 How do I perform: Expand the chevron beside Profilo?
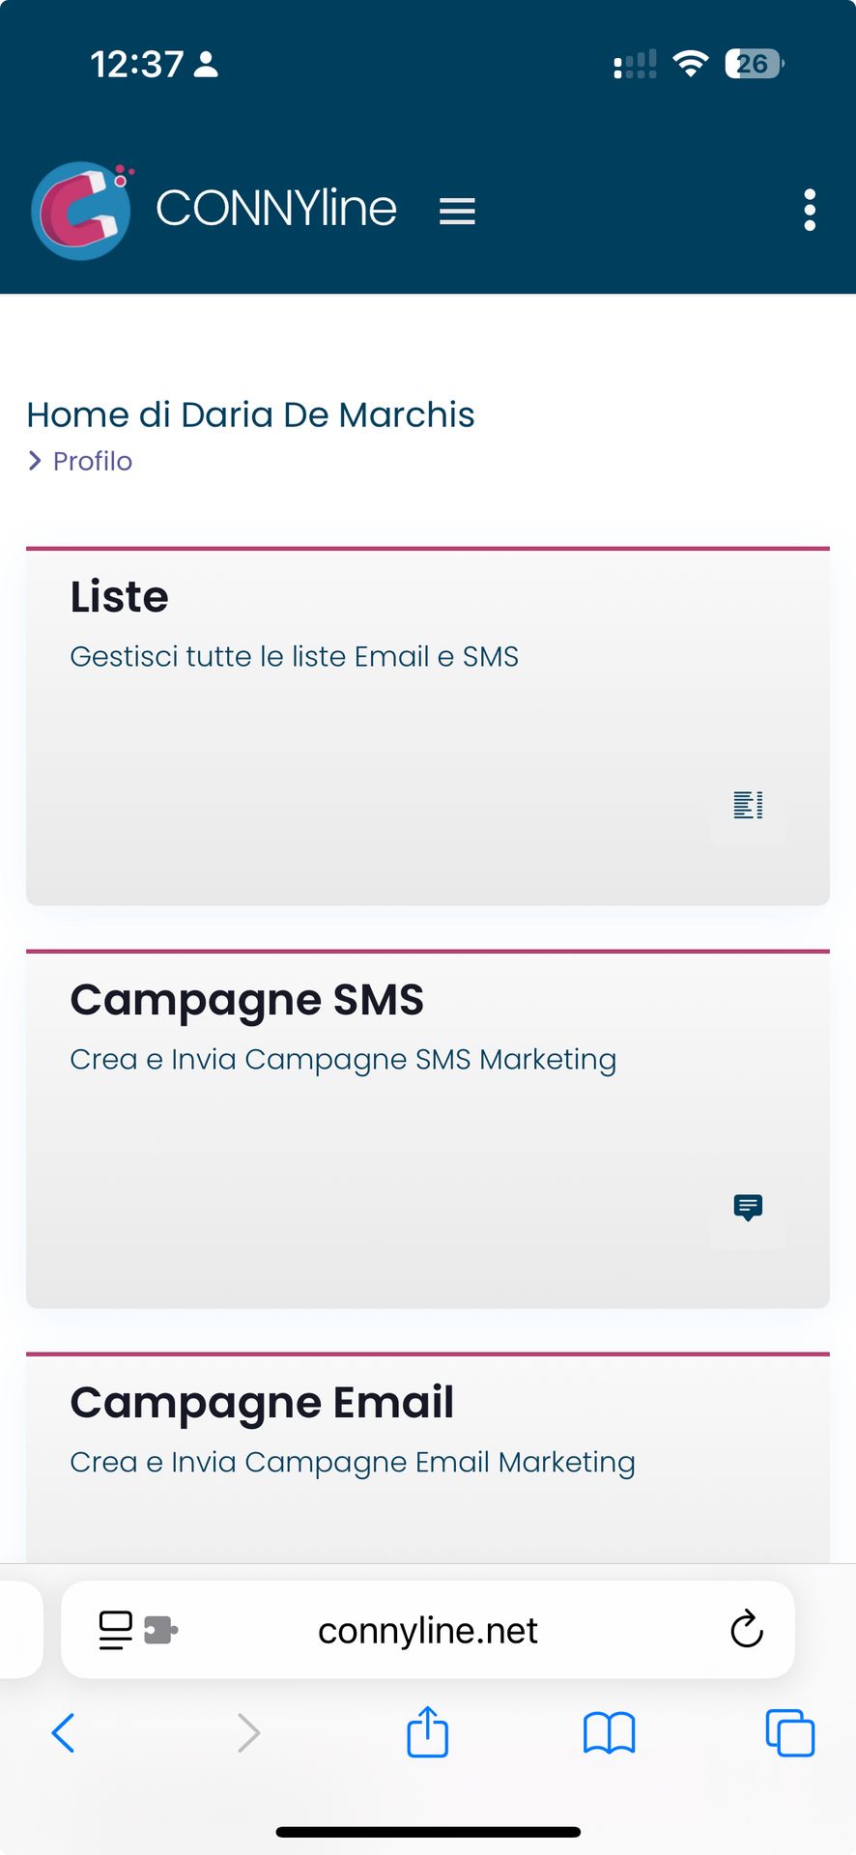pyautogui.click(x=35, y=461)
